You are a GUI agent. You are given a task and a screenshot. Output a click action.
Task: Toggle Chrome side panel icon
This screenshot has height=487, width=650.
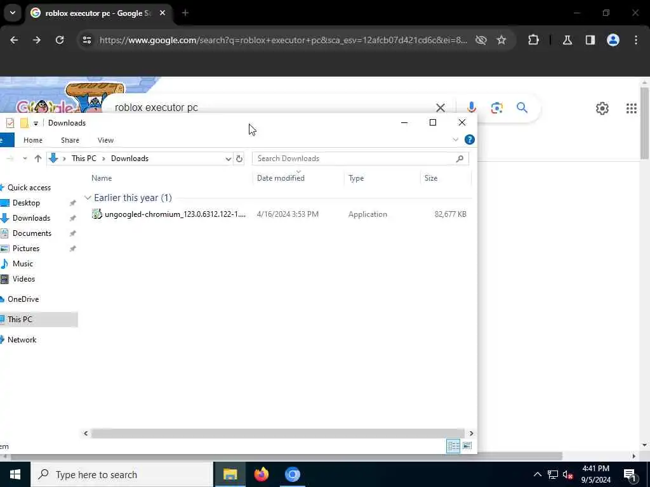click(590, 40)
